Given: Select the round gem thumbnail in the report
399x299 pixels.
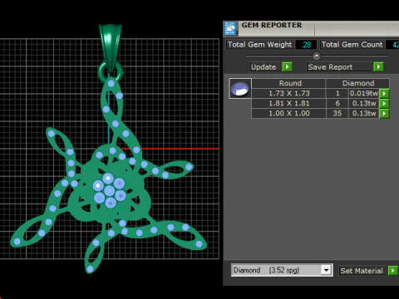Looking at the screenshot, I should click(240, 89).
